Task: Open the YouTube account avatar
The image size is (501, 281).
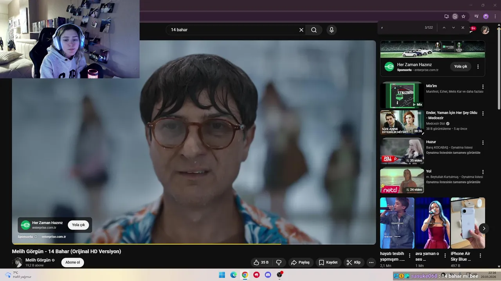Action: (485, 30)
